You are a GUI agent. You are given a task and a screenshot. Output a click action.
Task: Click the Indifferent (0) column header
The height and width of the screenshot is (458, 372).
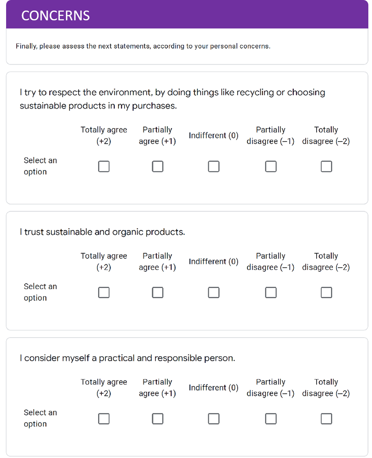pyautogui.click(x=214, y=135)
